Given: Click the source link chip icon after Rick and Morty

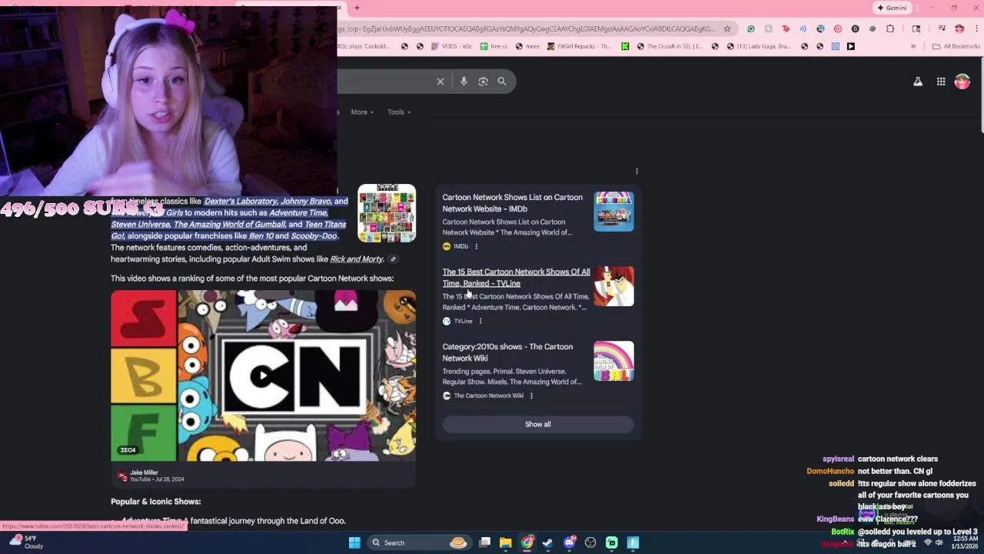Looking at the screenshot, I should [x=393, y=259].
